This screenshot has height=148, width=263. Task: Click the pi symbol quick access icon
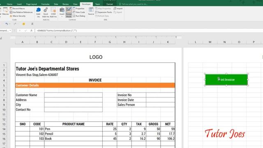tap(32, 24)
